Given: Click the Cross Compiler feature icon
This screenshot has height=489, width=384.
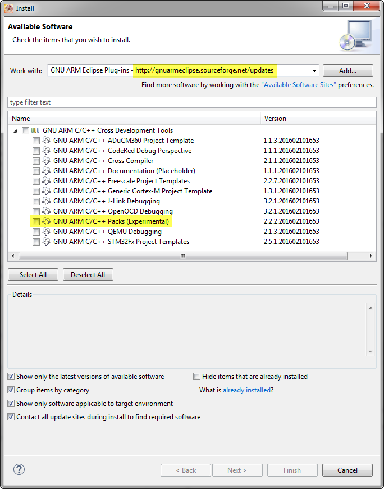Looking at the screenshot, I should pyautogui.click(x=47, y=161).
